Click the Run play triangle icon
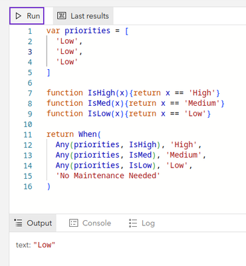This screenshot has height=266, width=246. 18,16
